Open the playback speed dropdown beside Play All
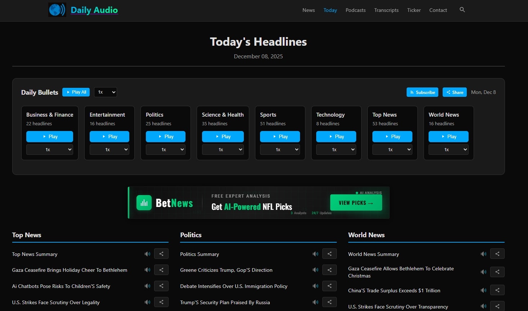 coord(105,92)
